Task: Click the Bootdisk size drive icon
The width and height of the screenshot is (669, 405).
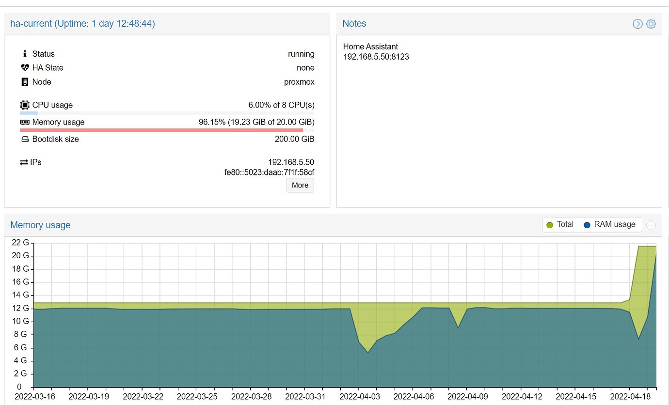Action: (x=25, y=139)
